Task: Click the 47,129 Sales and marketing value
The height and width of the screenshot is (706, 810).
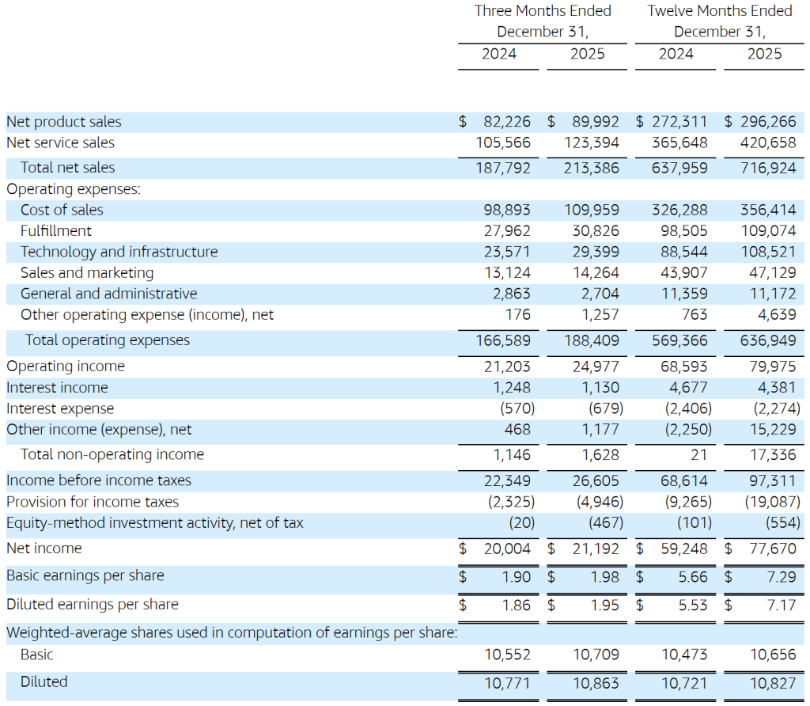Action: tap(772, 273)
